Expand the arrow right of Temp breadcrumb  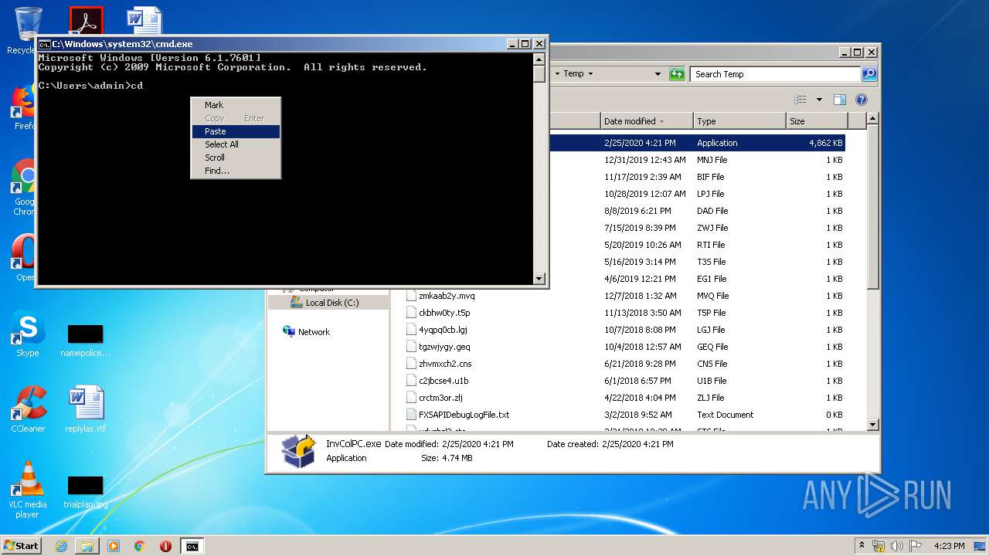pyautogui.click(x=590, y=74)
